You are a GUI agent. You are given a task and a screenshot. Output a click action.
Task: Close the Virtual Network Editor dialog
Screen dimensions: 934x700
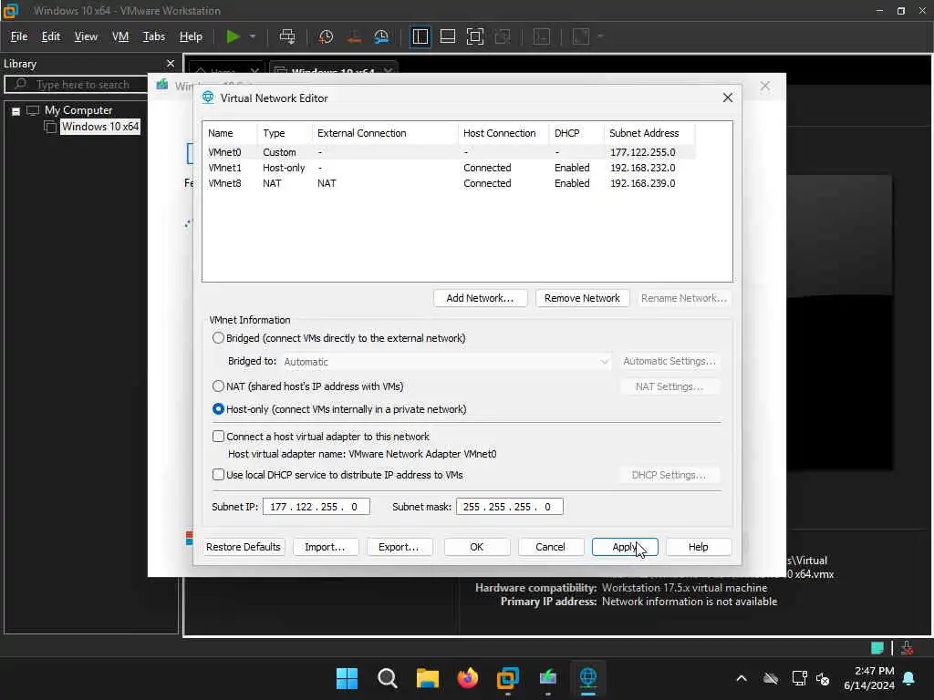coord(727,98)
